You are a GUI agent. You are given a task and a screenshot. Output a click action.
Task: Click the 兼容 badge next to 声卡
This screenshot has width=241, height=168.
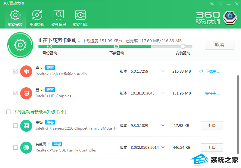50,68
